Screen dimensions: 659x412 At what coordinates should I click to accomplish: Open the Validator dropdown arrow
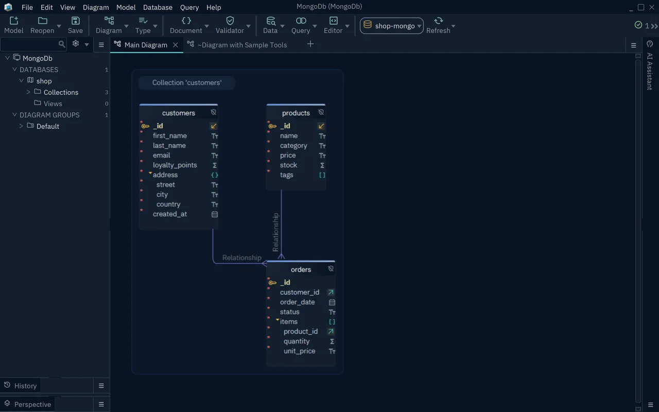tap(248, 26)
